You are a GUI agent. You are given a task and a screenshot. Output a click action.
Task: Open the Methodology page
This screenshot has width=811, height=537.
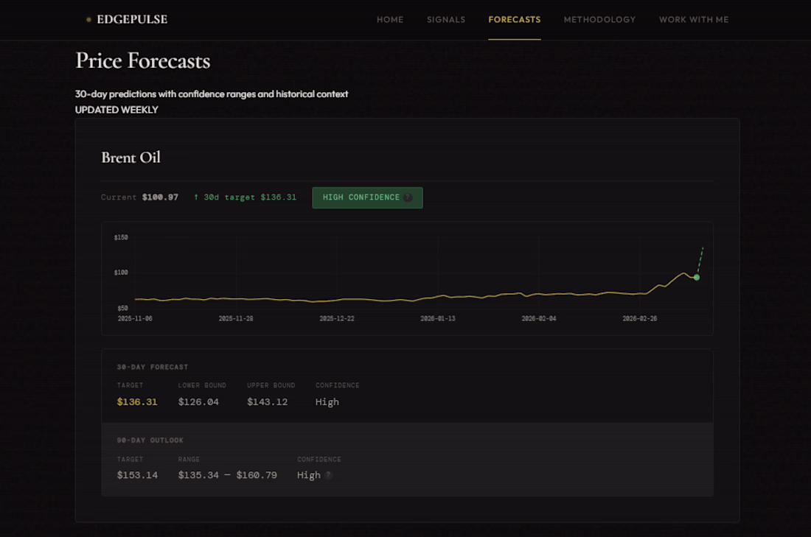click(x=599, y=20)
